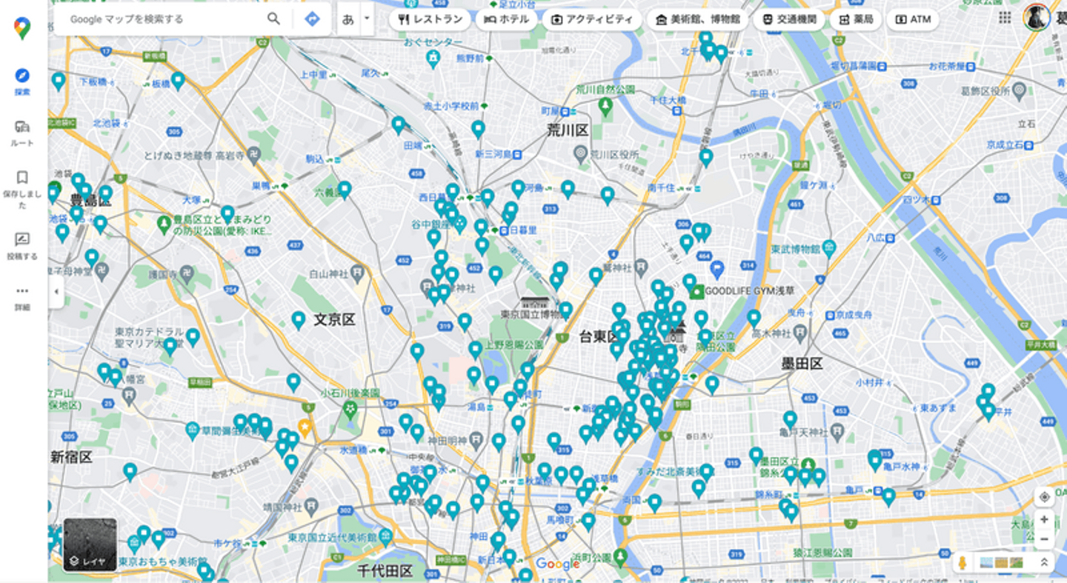Filter by アクティビティ chip
This screenshot has height=583, width=1067.
click(x=591, y=19)
